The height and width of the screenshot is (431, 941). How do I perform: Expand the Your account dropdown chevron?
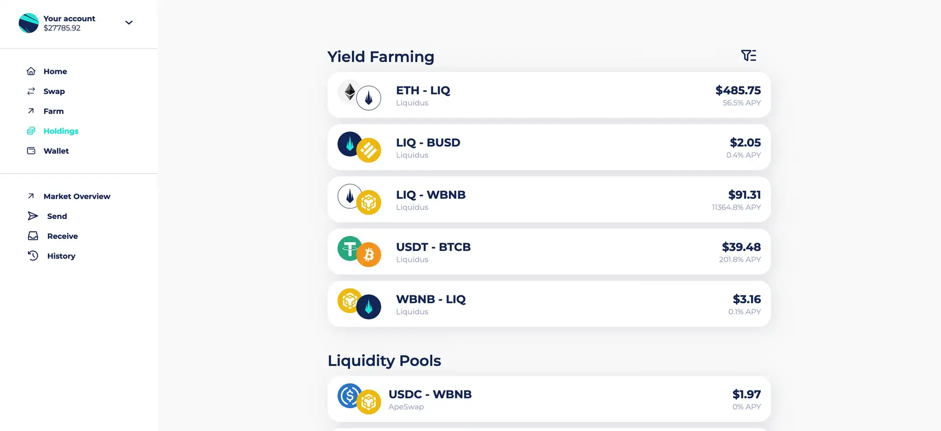(129, 23)
